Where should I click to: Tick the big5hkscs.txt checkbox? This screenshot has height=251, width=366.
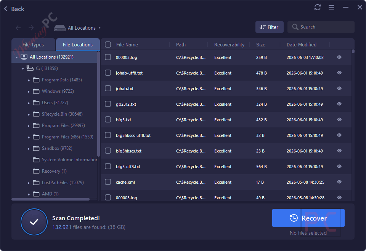pyautogui.click(x=108, y=151)
